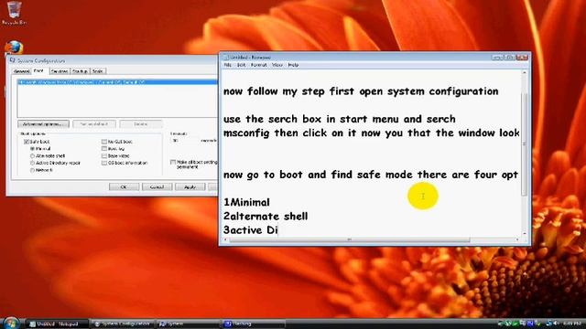
Task: Click the Set as default button
Action: tap(94, 124)
